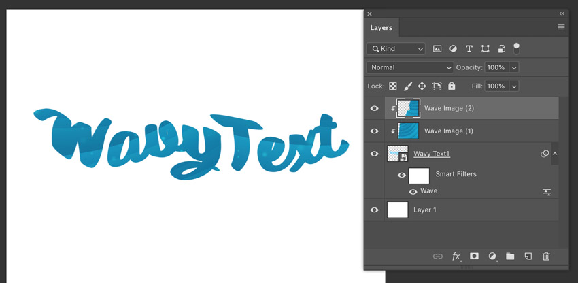This screenshot has height=283, width=578.
Task: Hide the Wave Image (2) layer
Action: click(x=374, y=108)
